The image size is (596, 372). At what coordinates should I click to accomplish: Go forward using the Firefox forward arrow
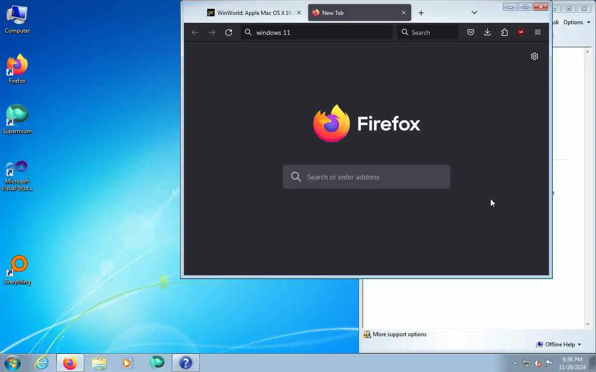(212, 32)
